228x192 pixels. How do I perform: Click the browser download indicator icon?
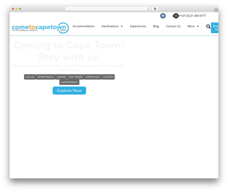pos(155,9)
